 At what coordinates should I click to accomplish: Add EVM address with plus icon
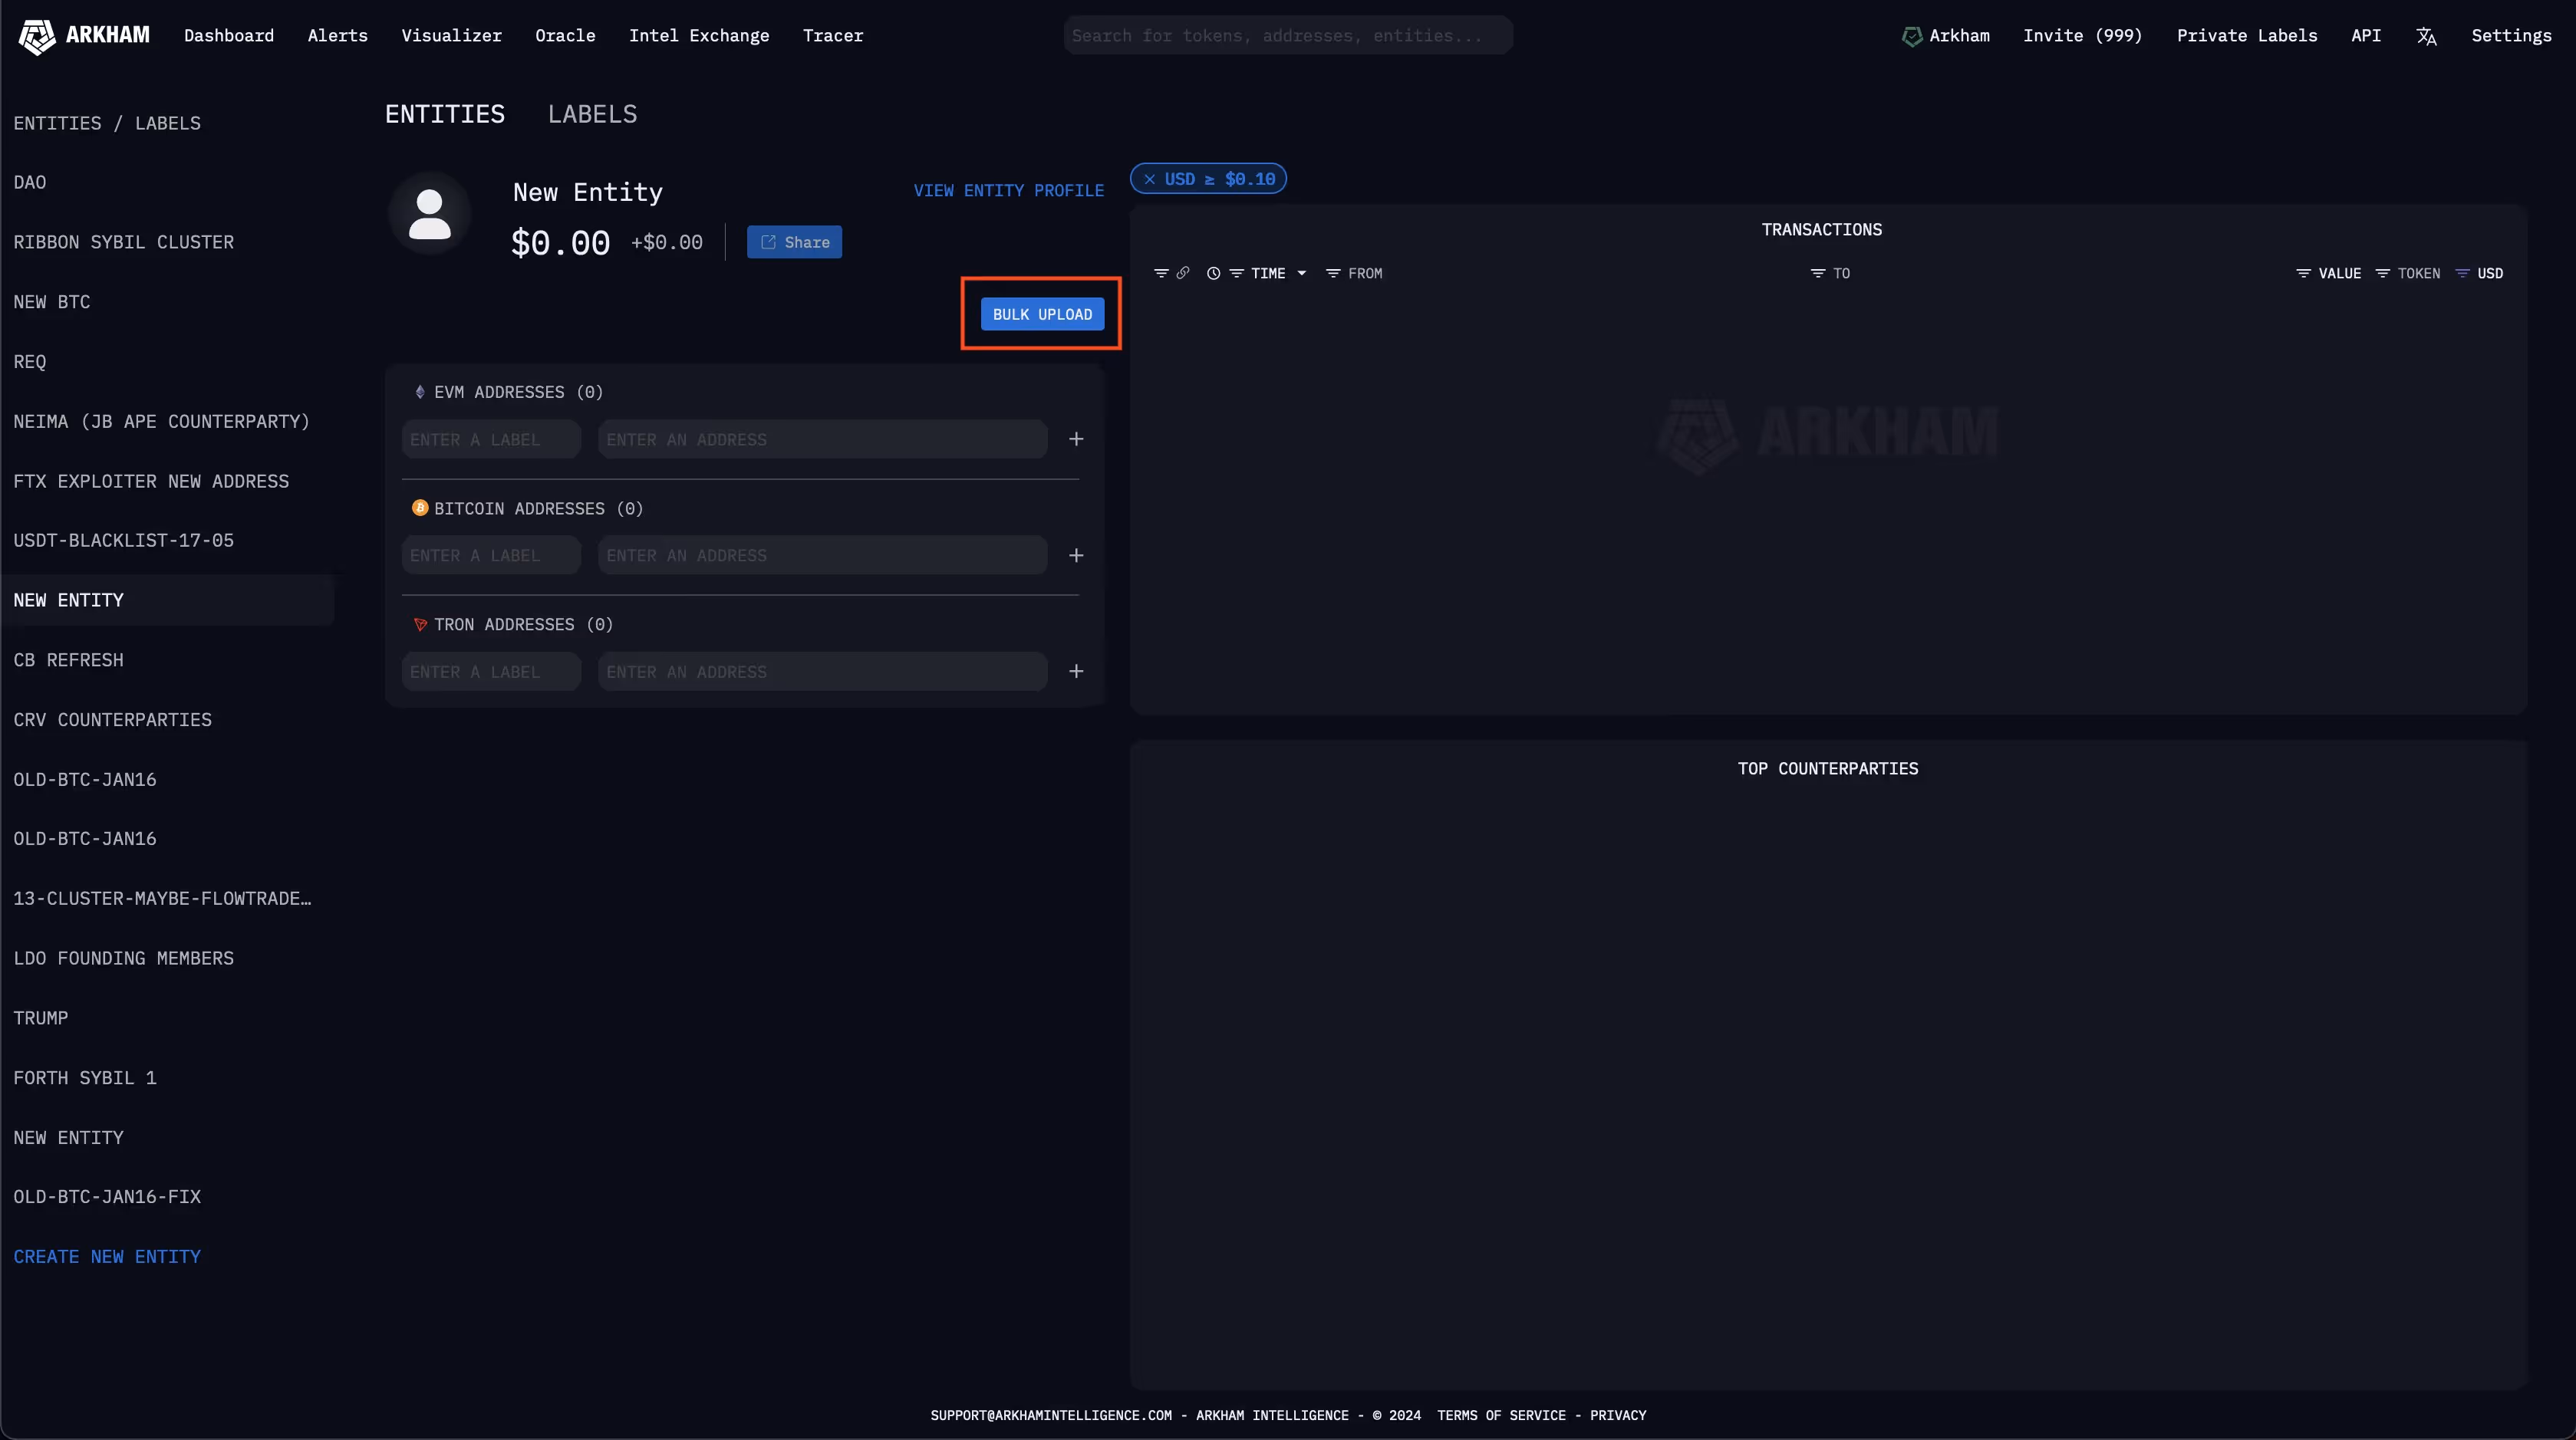[x=1076, y=439]
